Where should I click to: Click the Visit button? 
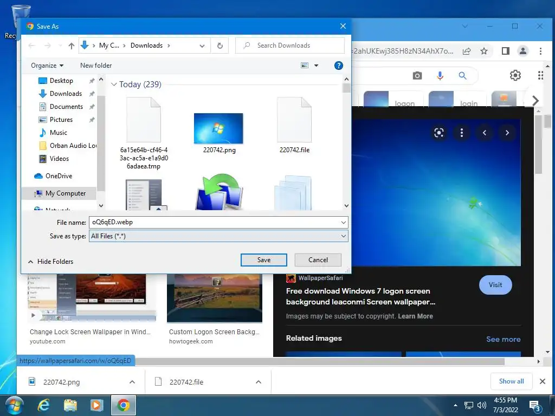point(495,285)
